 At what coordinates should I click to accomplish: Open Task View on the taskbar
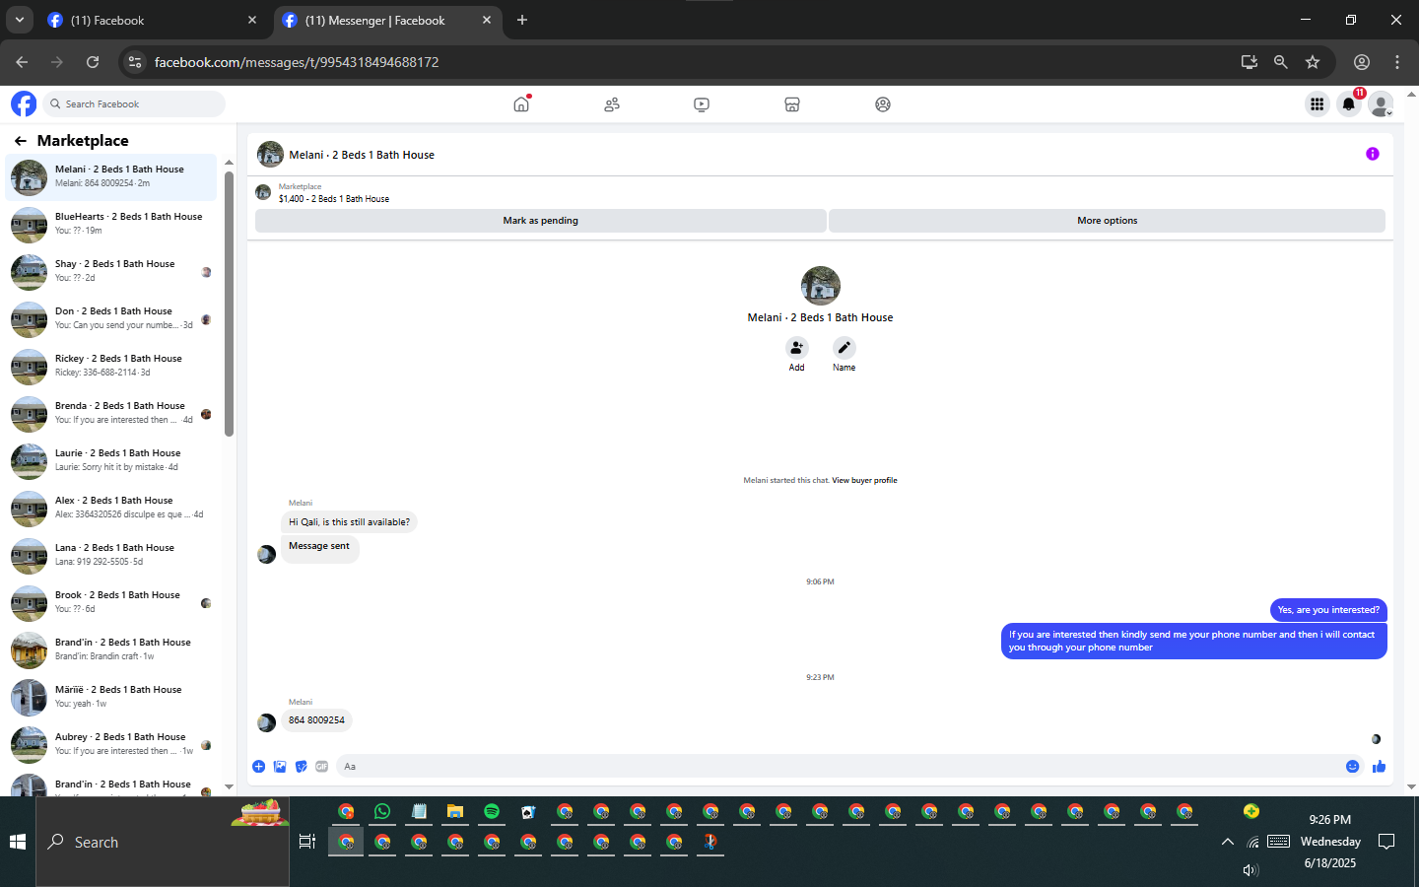coord(307,842)
